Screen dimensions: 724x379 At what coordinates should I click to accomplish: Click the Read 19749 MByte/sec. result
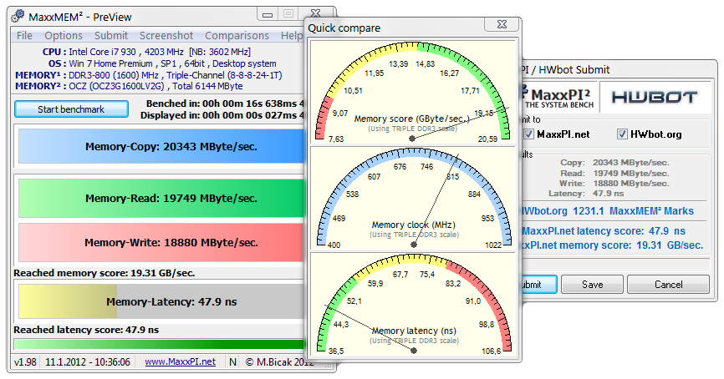(614, 174)
